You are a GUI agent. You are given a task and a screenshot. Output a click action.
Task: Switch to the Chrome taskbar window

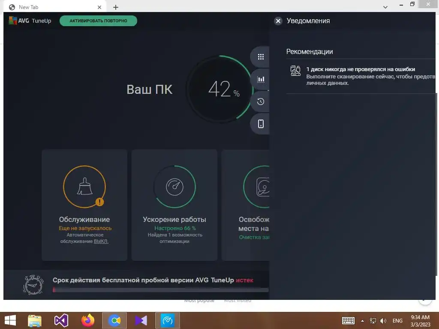pos(114,320)
